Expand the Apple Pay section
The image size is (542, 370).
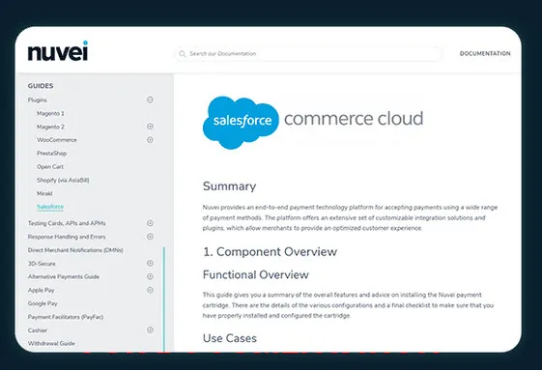(x=150, y=290)
